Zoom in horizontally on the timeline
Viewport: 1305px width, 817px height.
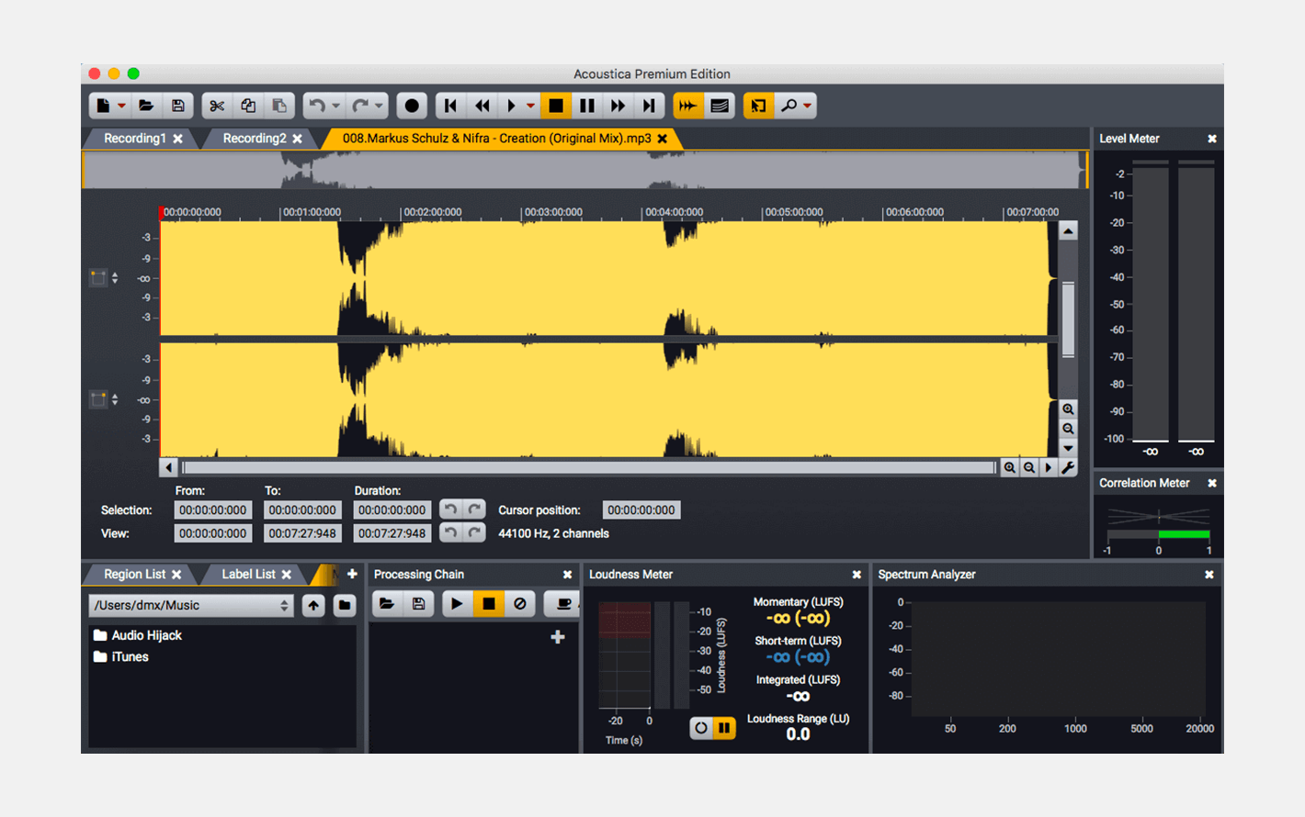1010,467
